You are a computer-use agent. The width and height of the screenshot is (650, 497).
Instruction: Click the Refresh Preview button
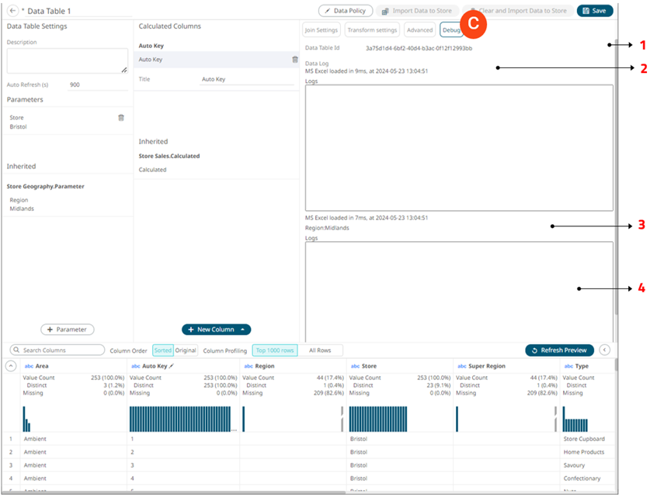559,350
